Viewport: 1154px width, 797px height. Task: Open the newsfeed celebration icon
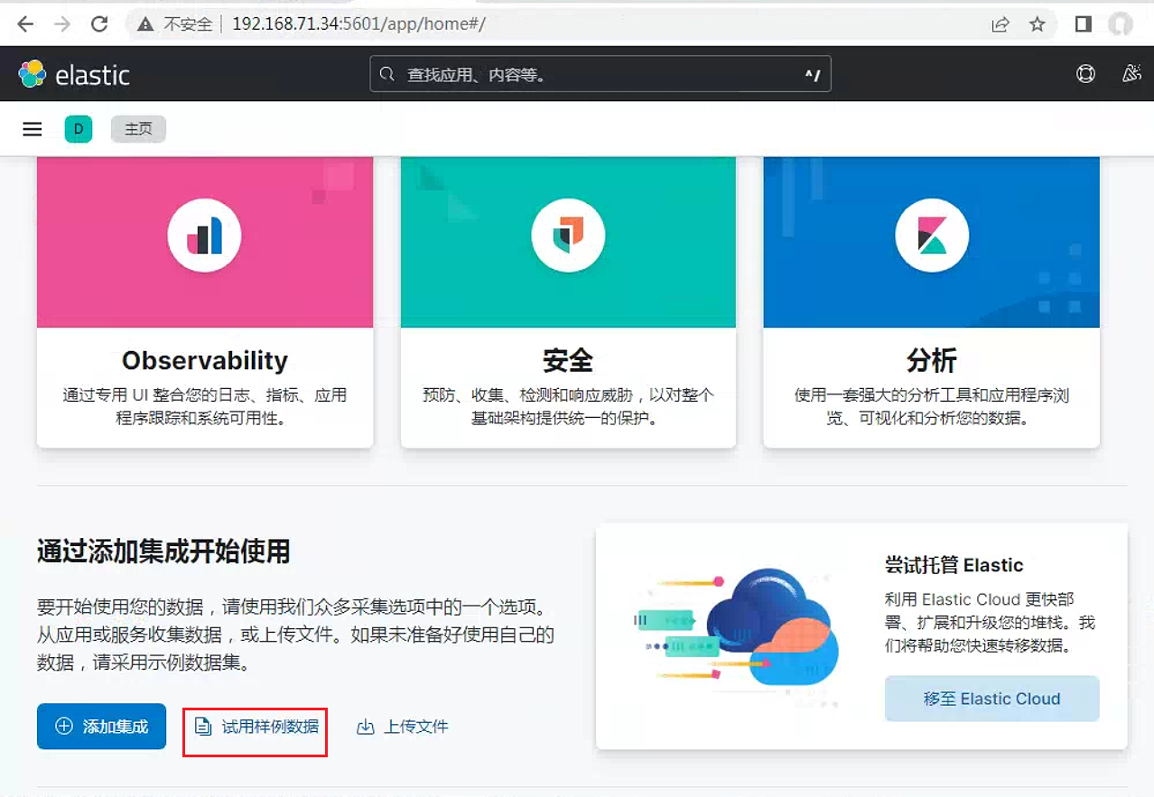coord(1131,74)
